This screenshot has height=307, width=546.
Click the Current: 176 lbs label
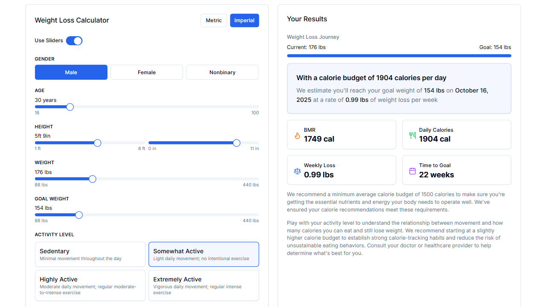(x=306, y=47)
